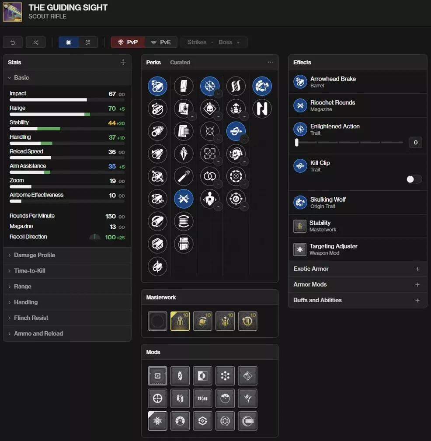Select Ricochet Rounds magazine perk icon
The image size is (431, 441).
tap(184, 199)
